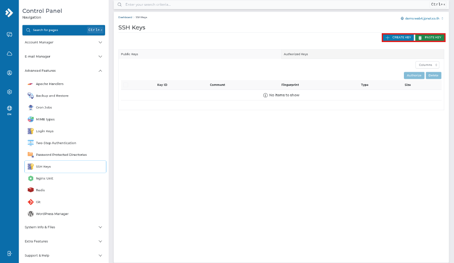Open the chat messages icon in left rail
This screenshot has height=263, width=454.
pos(9,35)
